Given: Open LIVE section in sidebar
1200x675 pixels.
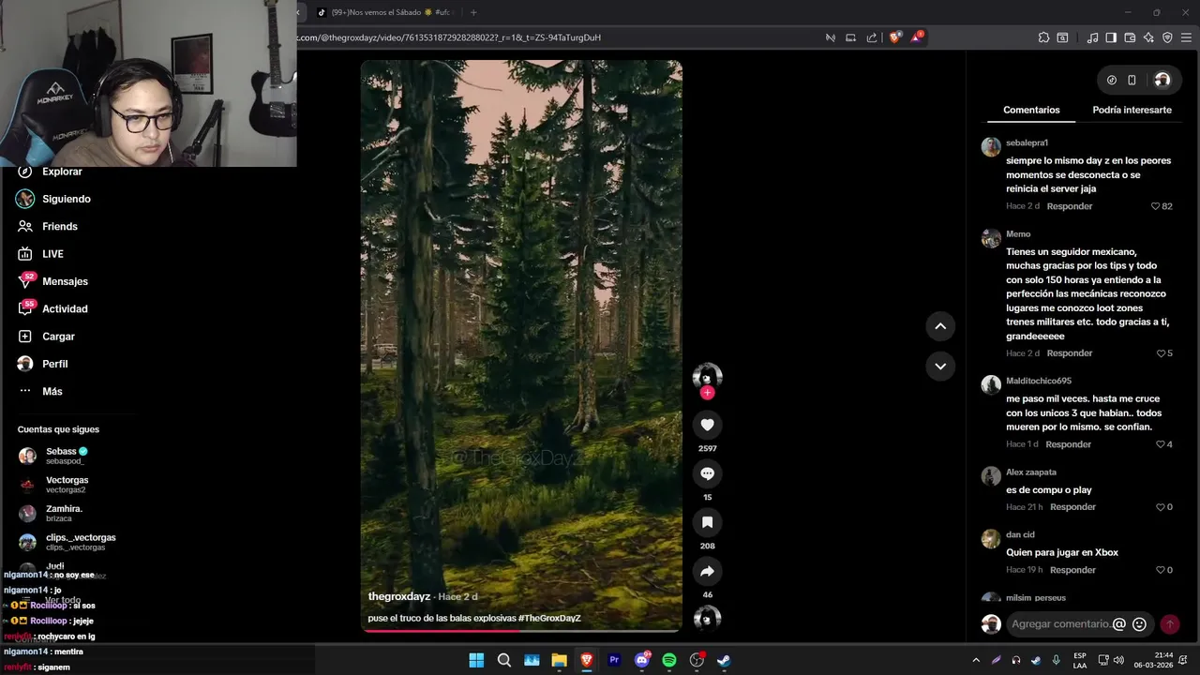Looking at the screenshot, I should pos(41,254).
